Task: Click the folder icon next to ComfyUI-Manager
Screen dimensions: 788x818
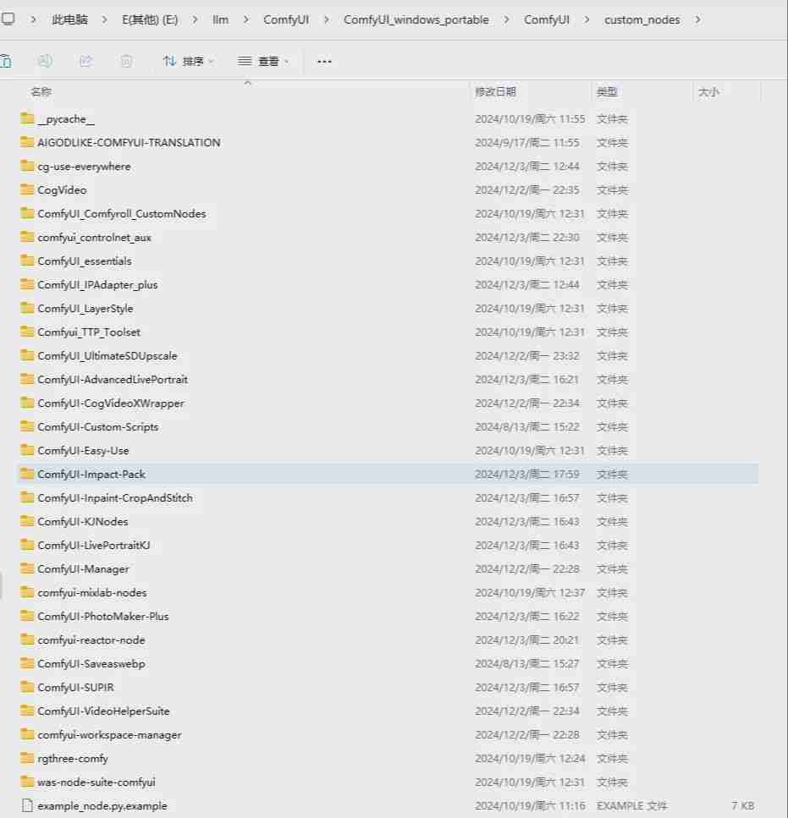Action: (x=25, y=568)
